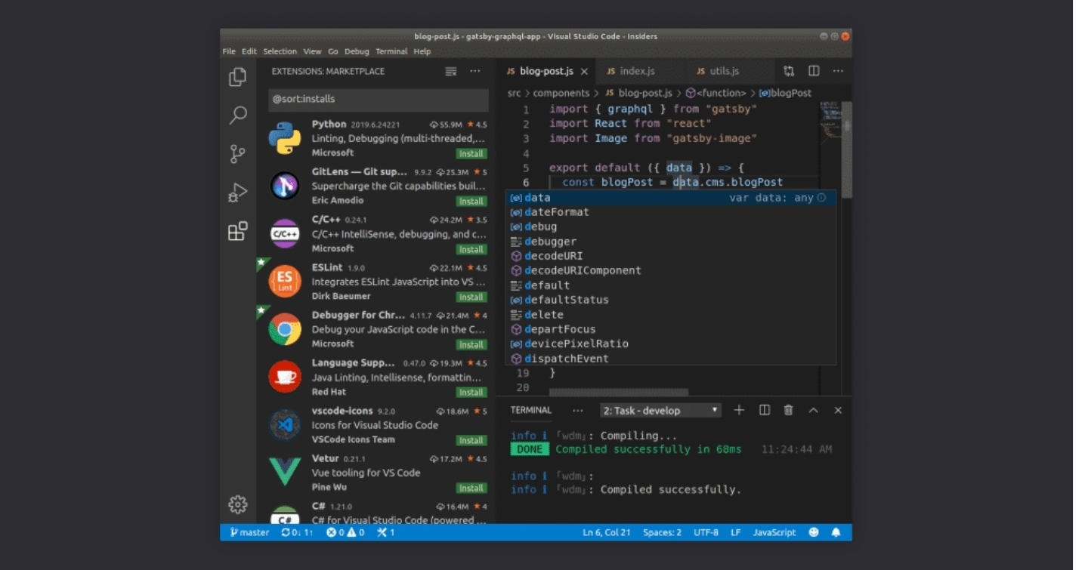Open the Help menu
This screenshot has width=1088, height=570.
(422, 51)
